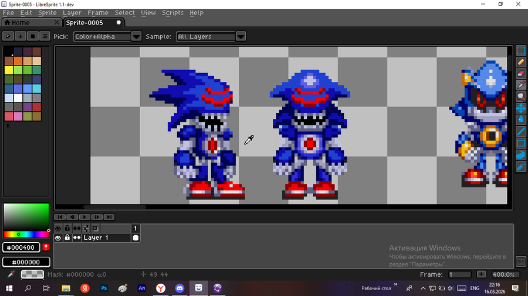528x296 pixels.
Task: Open the Layer menu
Action: point(72,13)
